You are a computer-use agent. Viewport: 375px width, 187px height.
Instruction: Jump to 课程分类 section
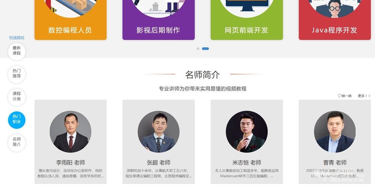click(x=17, y=97)
